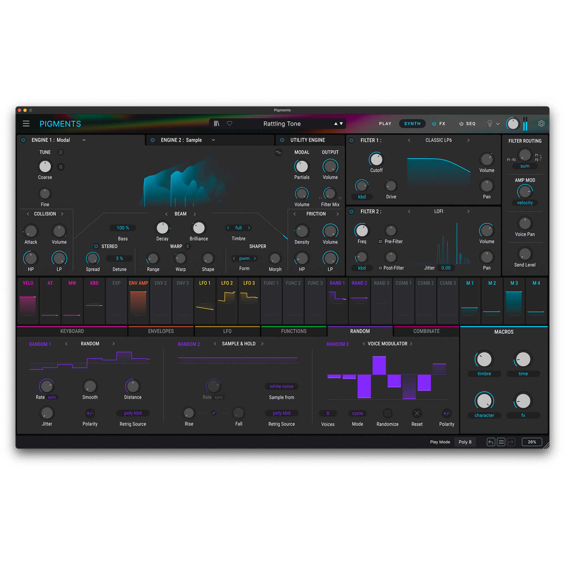Screen dimensions: 565x565
Task: Open Engine 2 Sample type dropdown
Action: [213, 140]
